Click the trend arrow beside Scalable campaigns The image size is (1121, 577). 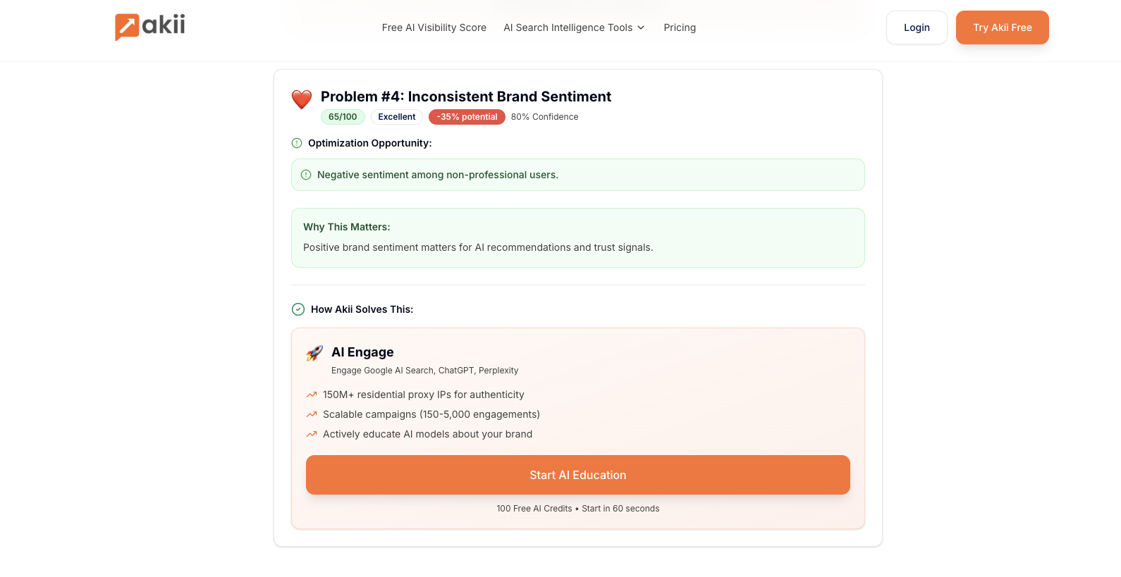tap(311, 414)
